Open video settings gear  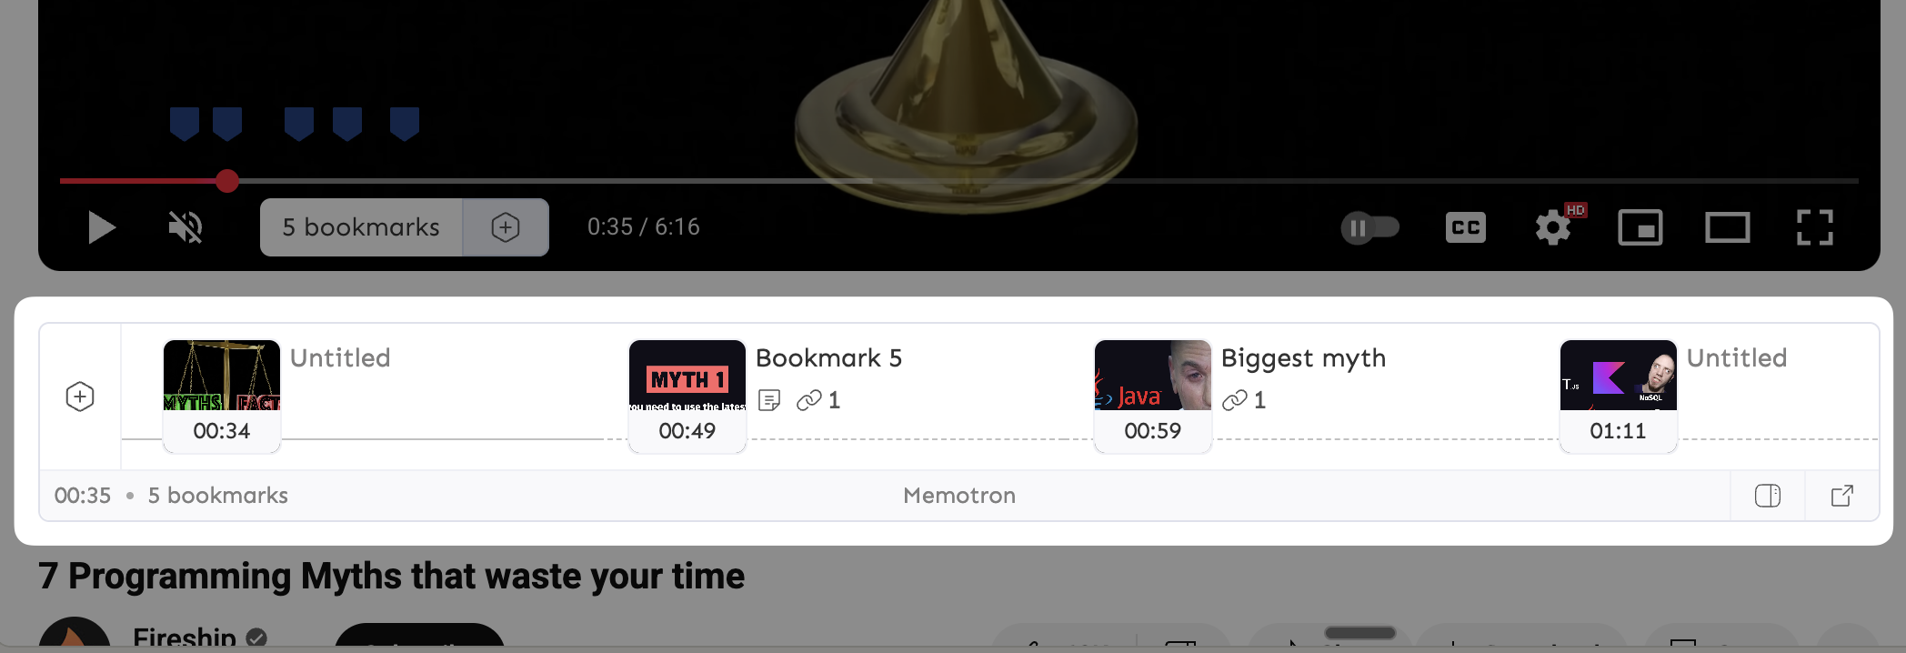(x=1553, y=227)
